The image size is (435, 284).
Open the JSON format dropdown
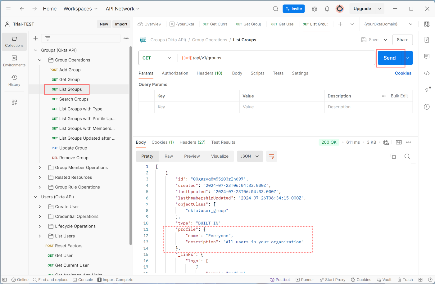250,156
